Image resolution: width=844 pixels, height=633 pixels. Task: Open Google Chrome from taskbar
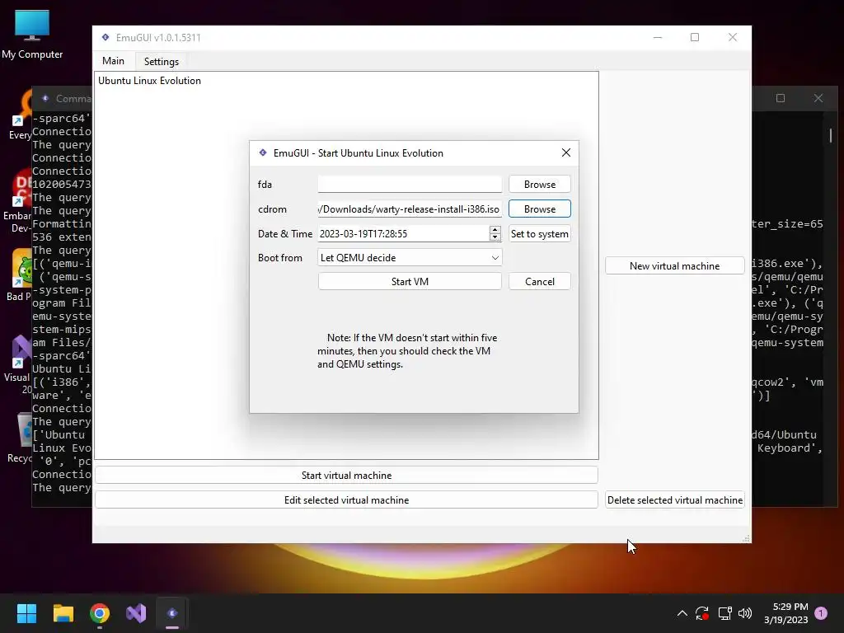[100, 613]
